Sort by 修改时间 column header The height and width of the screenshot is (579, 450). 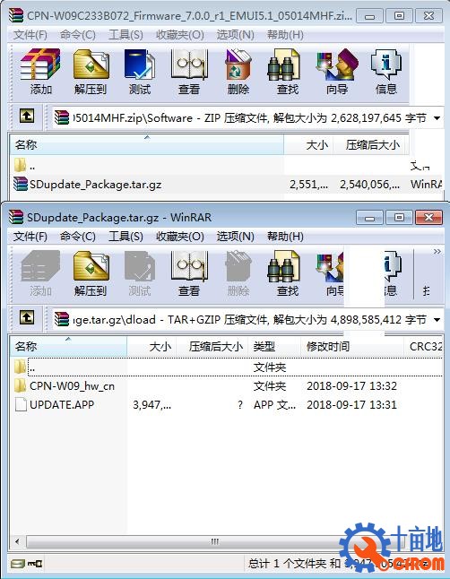[352, 346]
